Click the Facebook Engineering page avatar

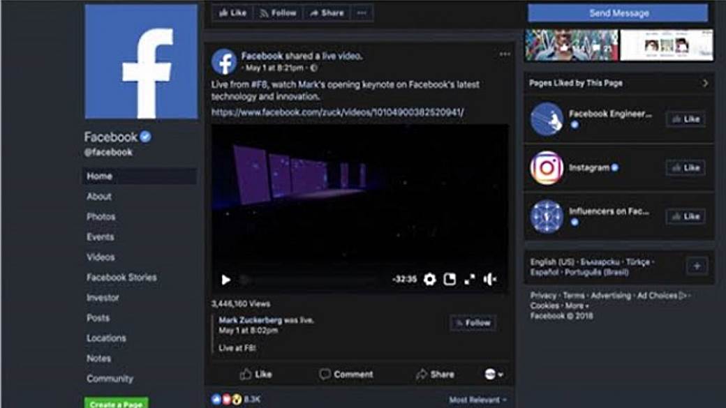(x=547, y=119)
